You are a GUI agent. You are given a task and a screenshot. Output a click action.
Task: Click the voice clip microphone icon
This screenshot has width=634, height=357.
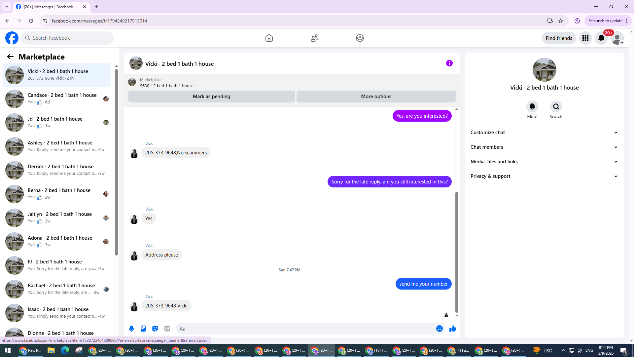click(x=131, y=329)
